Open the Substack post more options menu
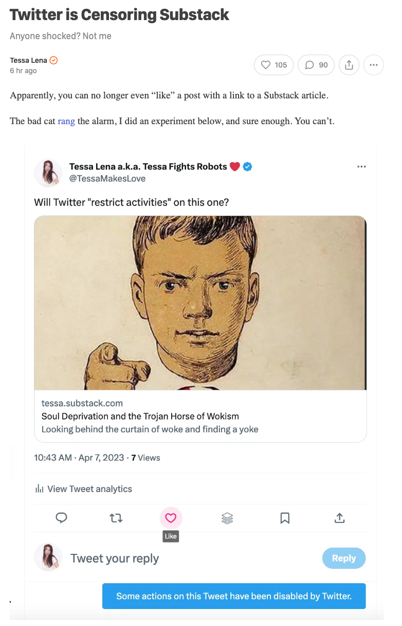The width and height of the screenshot is (402, 626). coord(374,65)
